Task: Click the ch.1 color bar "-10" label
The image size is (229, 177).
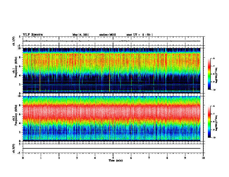Action: tap(213, 90)
